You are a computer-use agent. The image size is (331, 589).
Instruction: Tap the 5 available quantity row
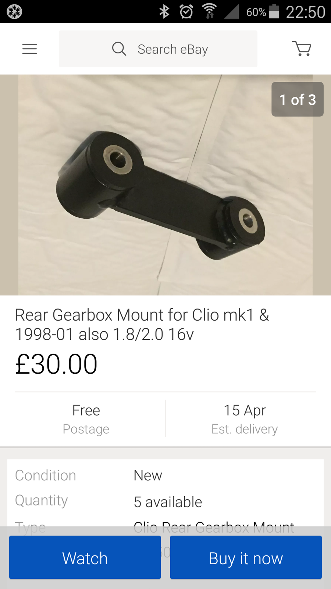[168, 502]
